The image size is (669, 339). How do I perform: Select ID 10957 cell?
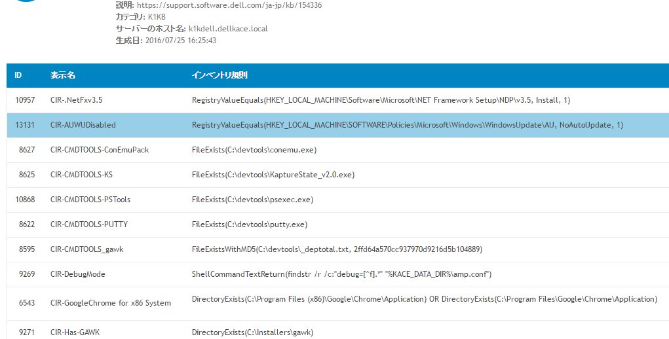(25, 100)
